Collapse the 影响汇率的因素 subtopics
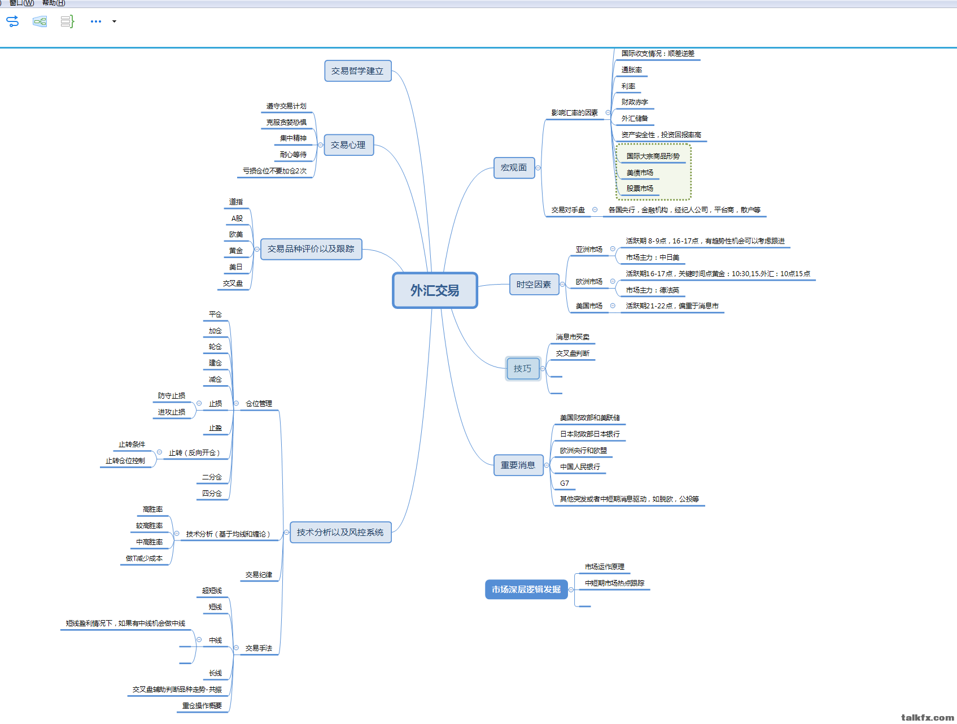Viewport: 957px width, 724px height. pos(608,112)
